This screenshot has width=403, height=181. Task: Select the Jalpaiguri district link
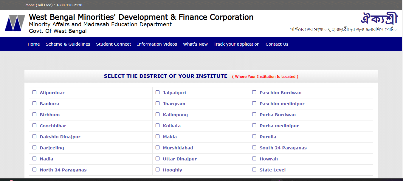tap(174, 92)
